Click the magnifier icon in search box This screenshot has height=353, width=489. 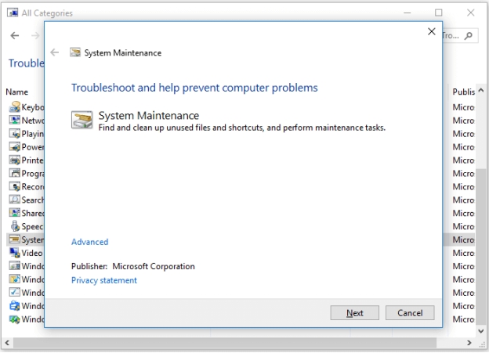tap(469, 35)
